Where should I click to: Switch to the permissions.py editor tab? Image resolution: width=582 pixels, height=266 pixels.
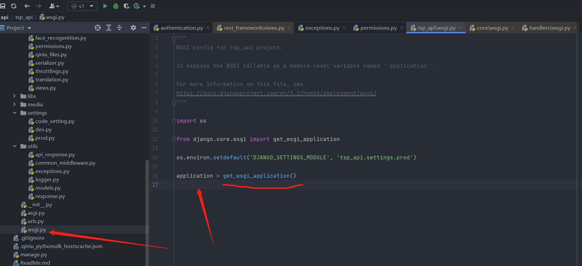coord(379,28)
